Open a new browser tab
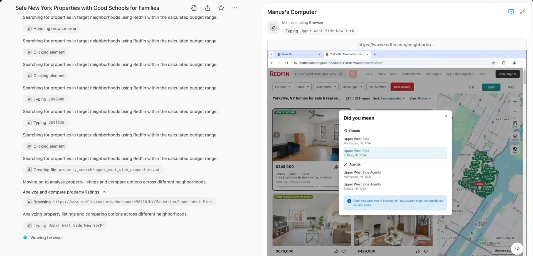This screenshot has height=256, width=533. (375, 54)
